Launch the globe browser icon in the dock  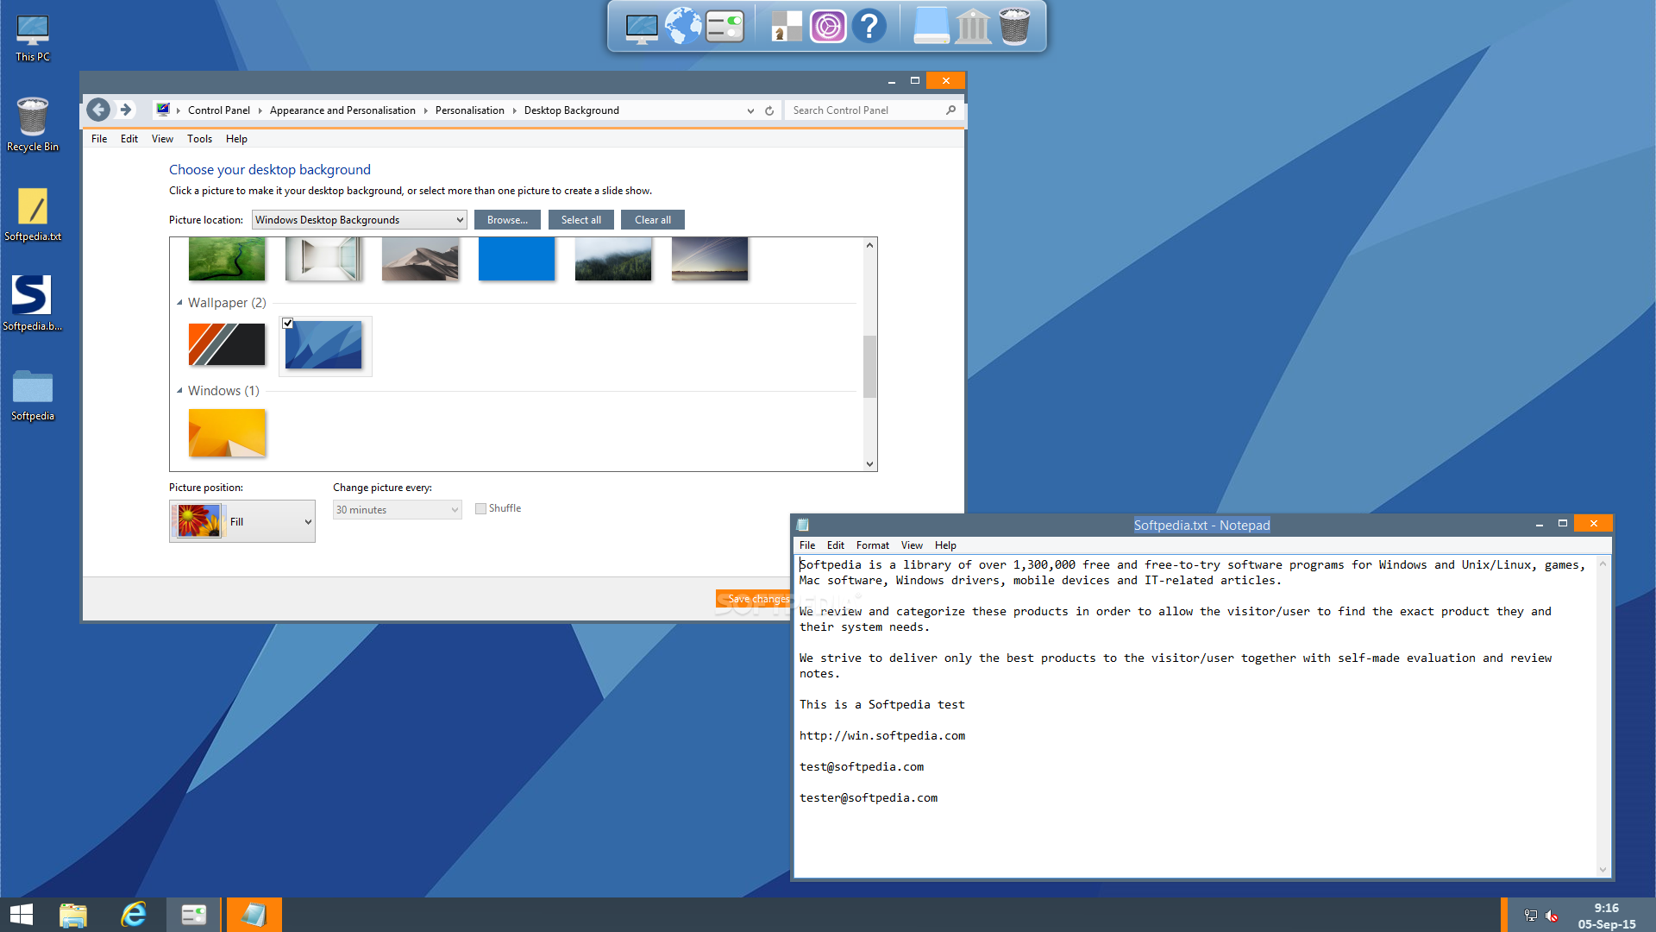pyautogui.click(x=683, y=26)
